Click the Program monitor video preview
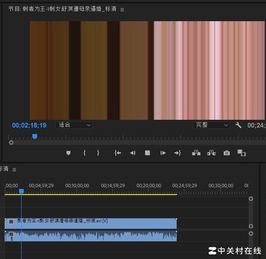Viewport: 266px width, 259px height. (147, 70)
